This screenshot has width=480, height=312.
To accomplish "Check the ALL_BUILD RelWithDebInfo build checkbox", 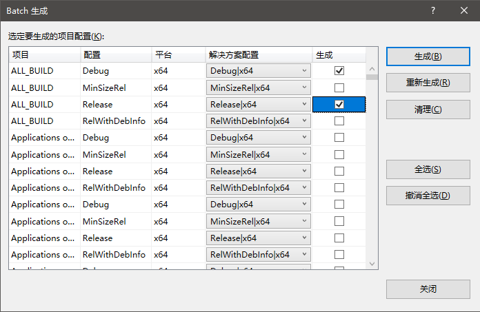I will [339, 121].
